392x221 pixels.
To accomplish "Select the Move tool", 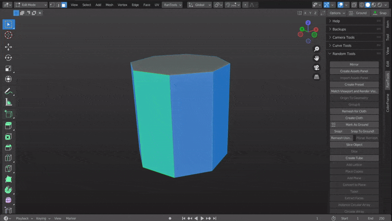I will coord(8,47).
